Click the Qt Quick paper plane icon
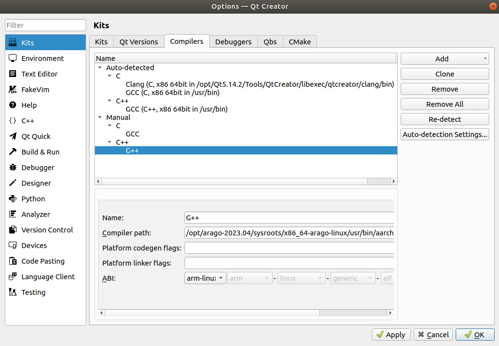 [x=13, y=136]
